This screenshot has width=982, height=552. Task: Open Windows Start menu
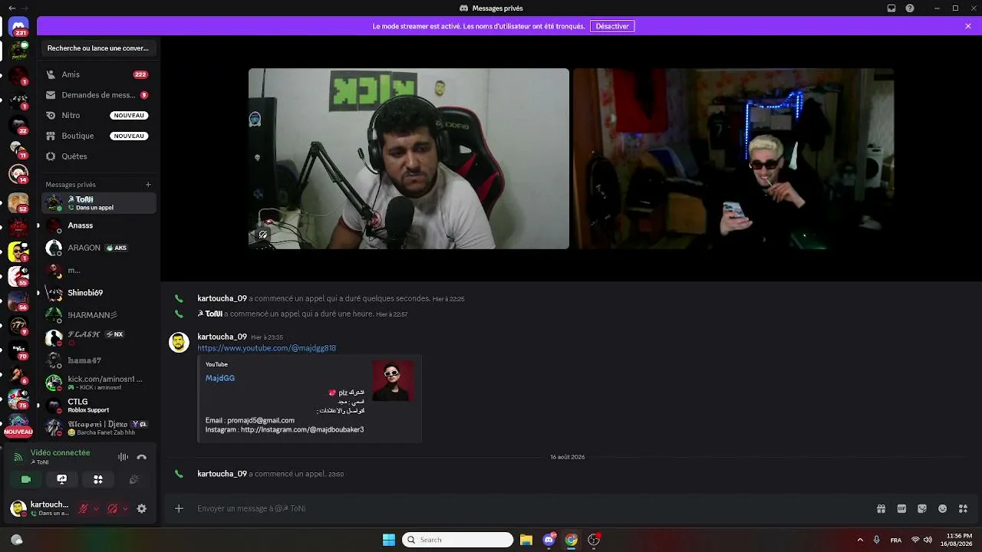389,540
